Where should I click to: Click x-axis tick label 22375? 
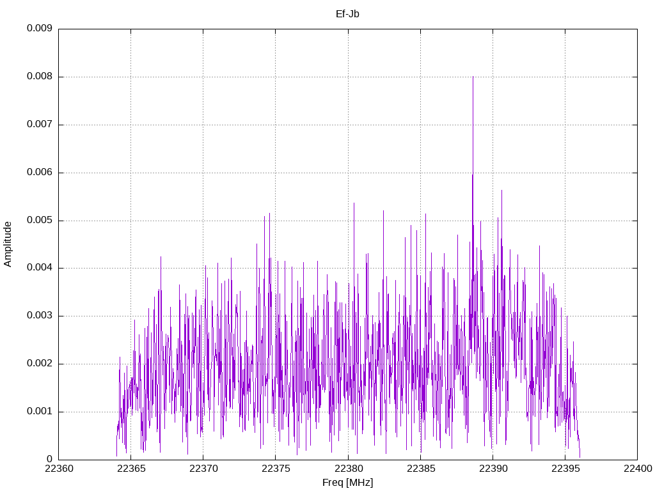tap(276, 469)
